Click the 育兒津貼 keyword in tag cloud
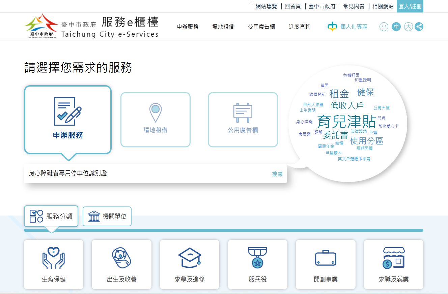 click(x=346, y=122)
